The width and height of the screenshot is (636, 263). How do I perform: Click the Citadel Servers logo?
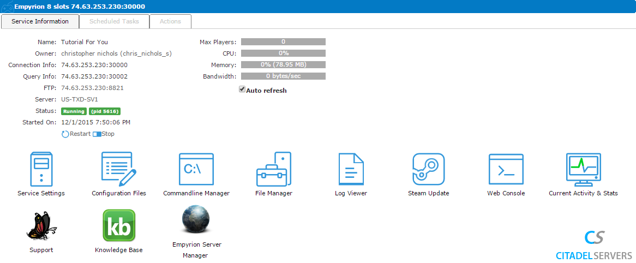(x=594, y=245)
